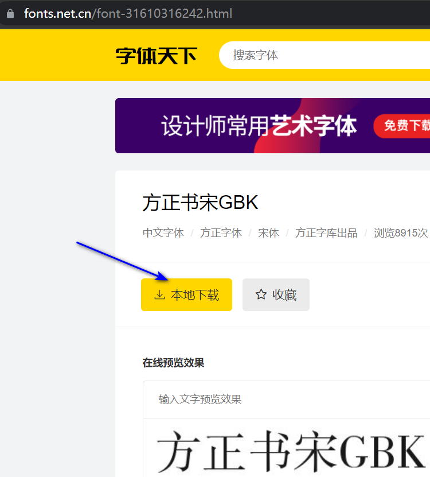The height and width of the screenshot is (477, 430).
Task: Click the 收藏 favorite button
Action: [276, 295]
